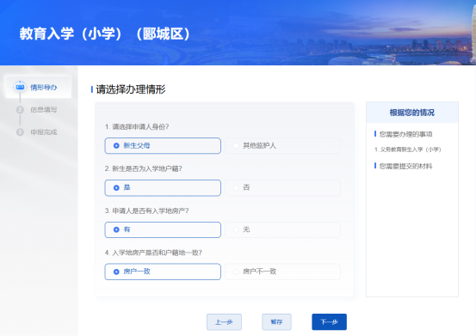Screen dimensions: 476x336
Task: Select step 2 circle for 信息填写
Action: click(x=20, y=110)
